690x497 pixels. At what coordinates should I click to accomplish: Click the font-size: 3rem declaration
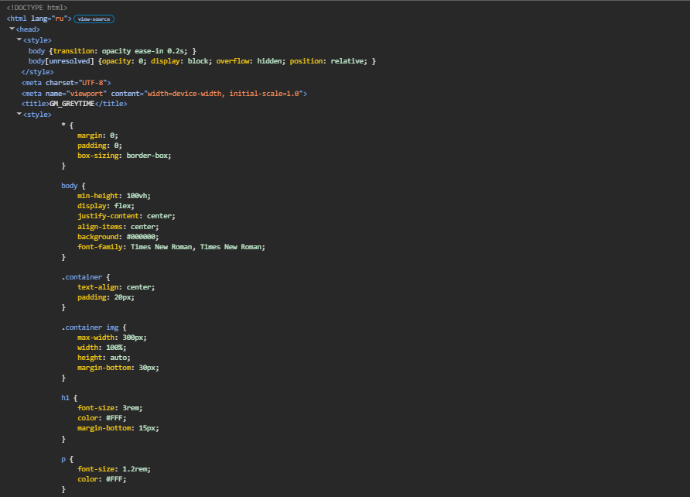pos(110,408)
